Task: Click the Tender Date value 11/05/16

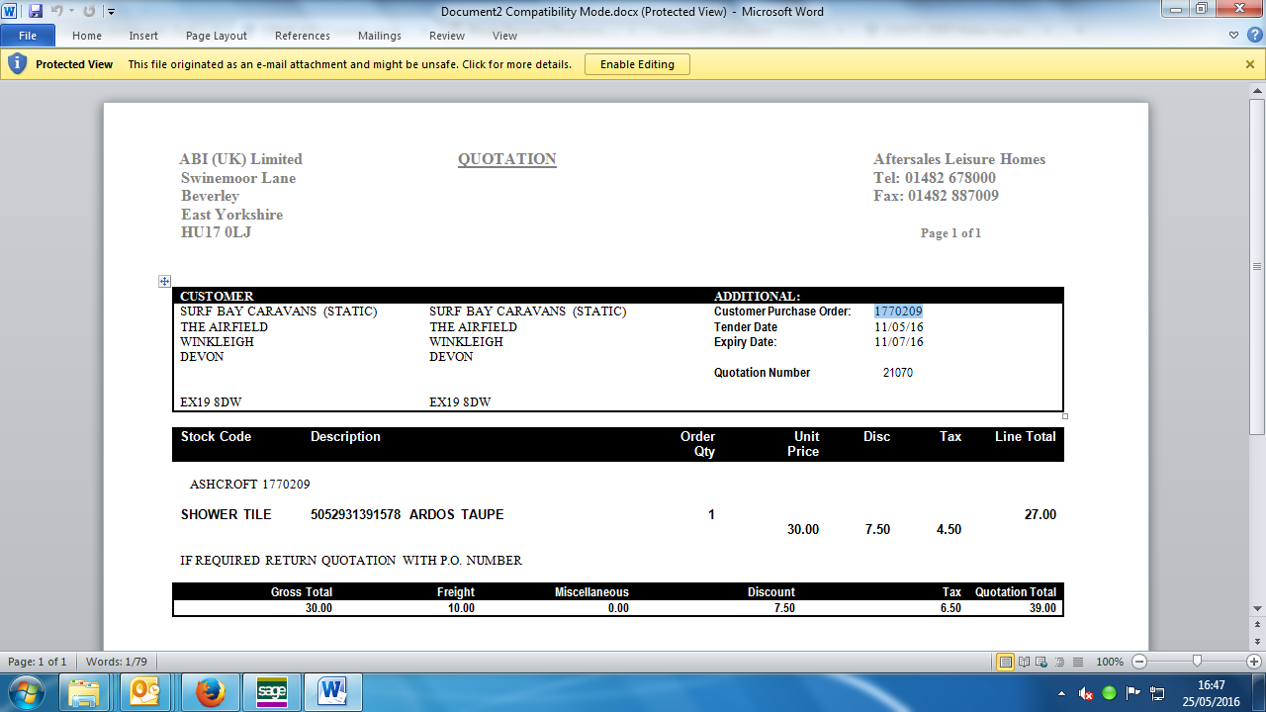Action: (x=899, y=327)
